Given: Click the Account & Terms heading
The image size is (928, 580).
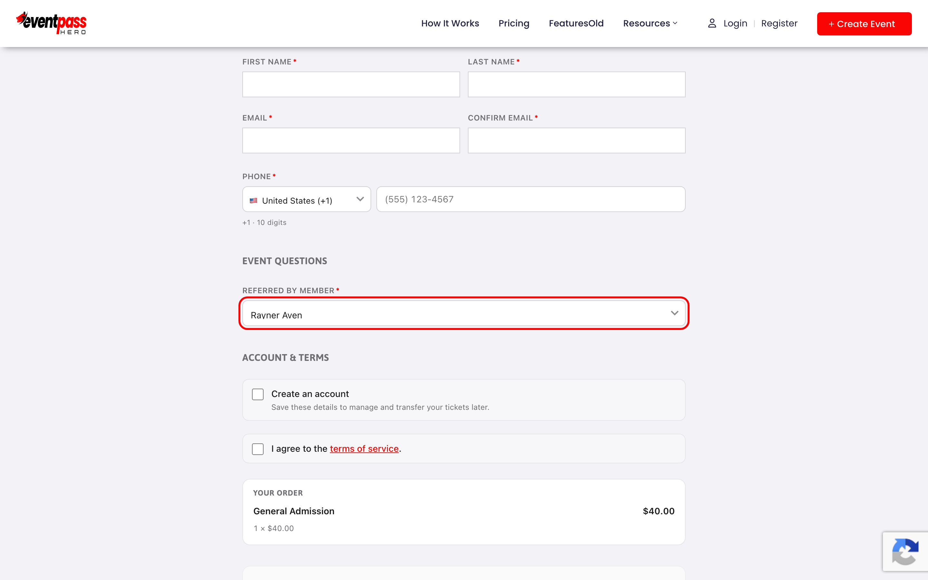Looking at the screenshot, I should click(x=285, y=358).
